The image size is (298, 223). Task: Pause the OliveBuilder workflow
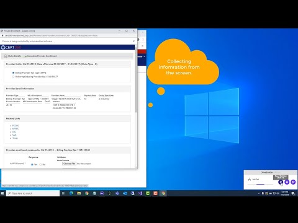281,182
